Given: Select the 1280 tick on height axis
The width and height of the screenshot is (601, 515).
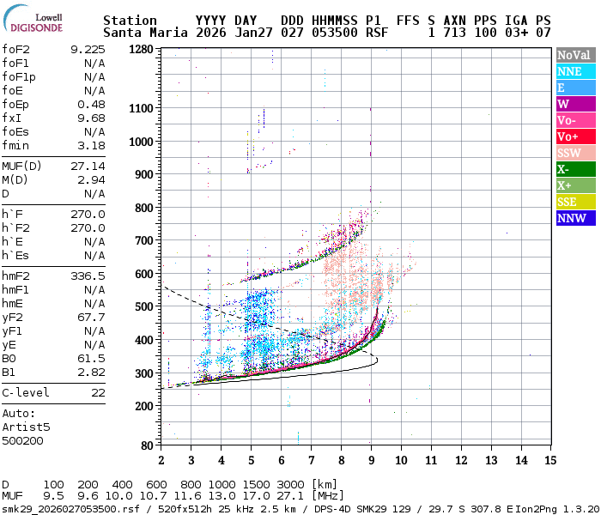Looking at the screenshot, I should 141,50.
